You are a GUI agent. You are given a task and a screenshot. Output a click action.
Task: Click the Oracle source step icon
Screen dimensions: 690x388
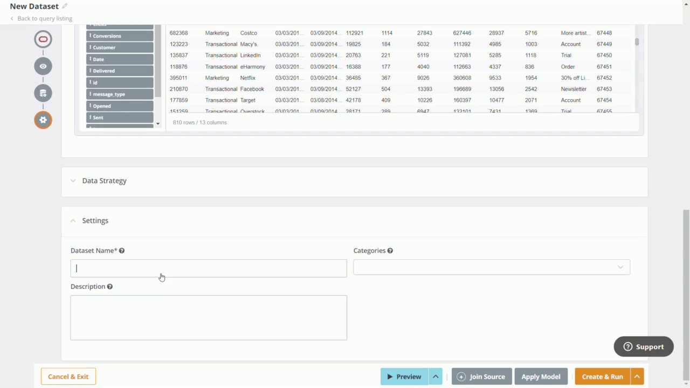(x=43, y=39)
